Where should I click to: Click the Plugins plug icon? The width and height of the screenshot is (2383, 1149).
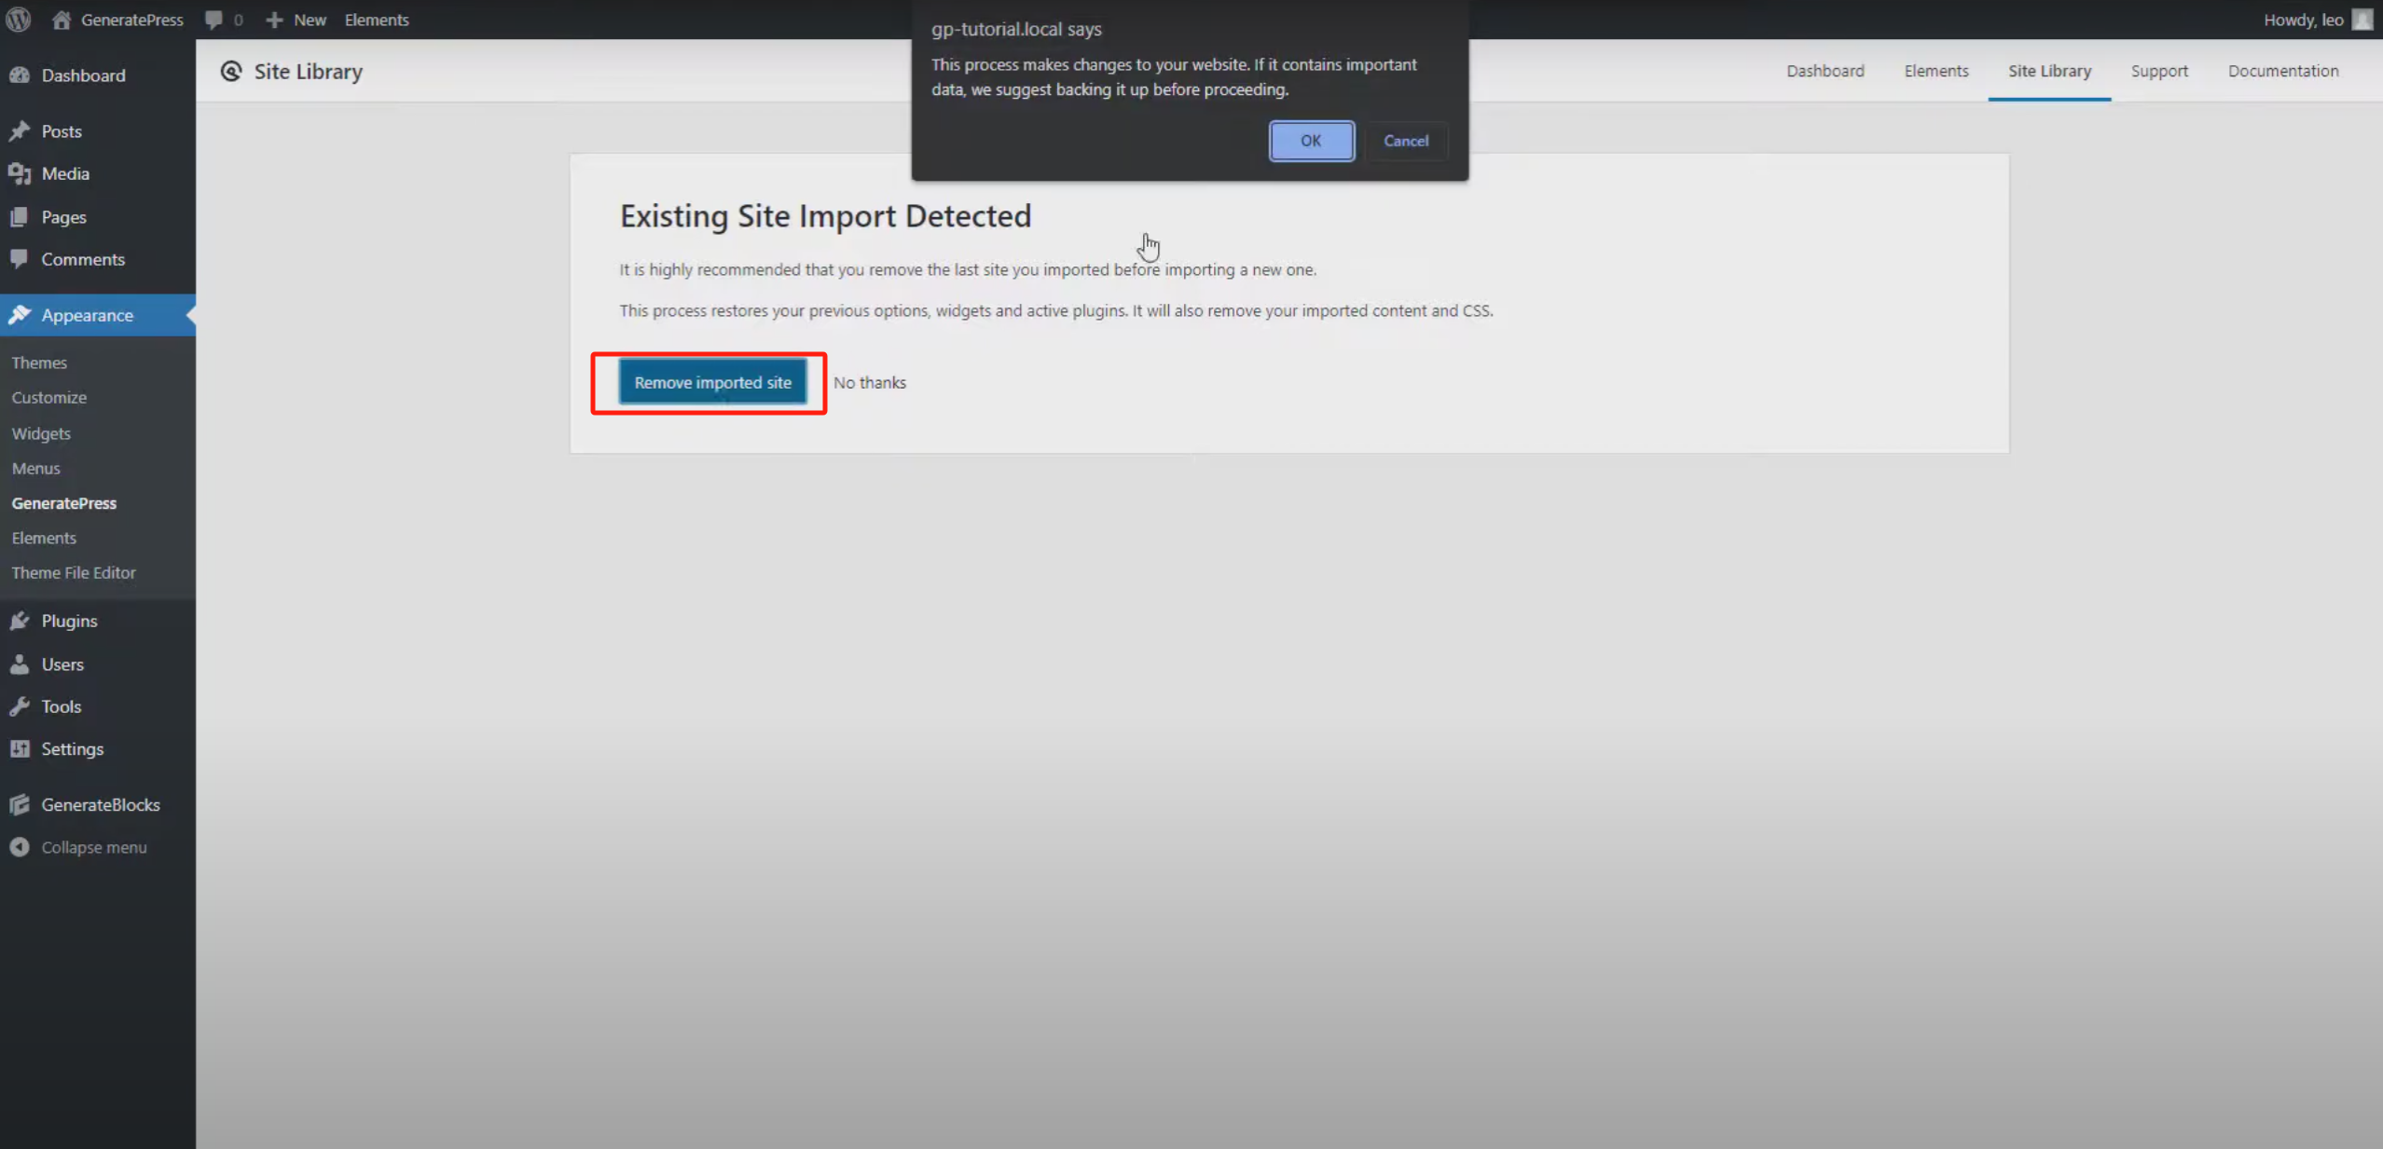[x=20, y=621]
